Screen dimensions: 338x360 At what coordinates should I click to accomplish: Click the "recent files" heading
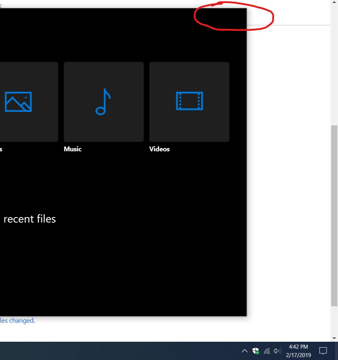(x=30, y=219)
